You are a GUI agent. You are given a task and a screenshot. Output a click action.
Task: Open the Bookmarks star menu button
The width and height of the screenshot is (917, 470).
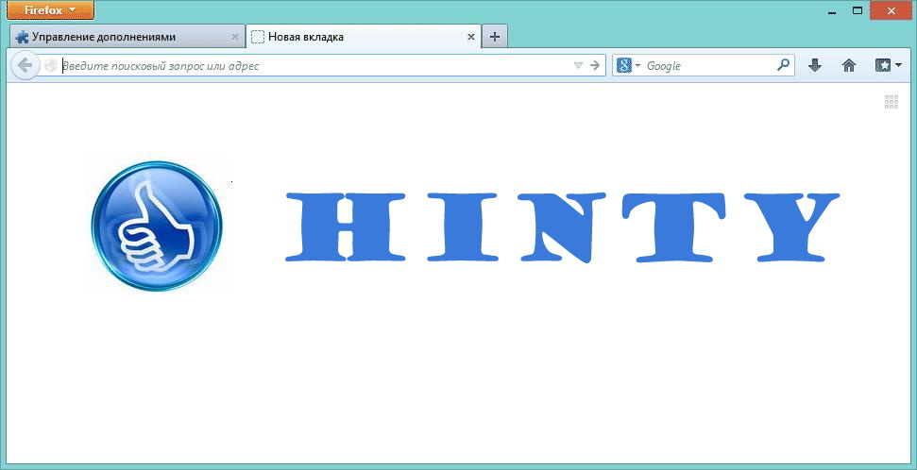(x=888, y=65)
